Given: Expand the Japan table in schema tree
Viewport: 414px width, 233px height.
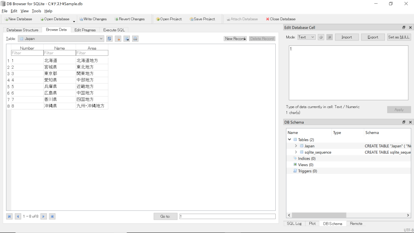Looking at the screenshot, I should click(296, 146).
